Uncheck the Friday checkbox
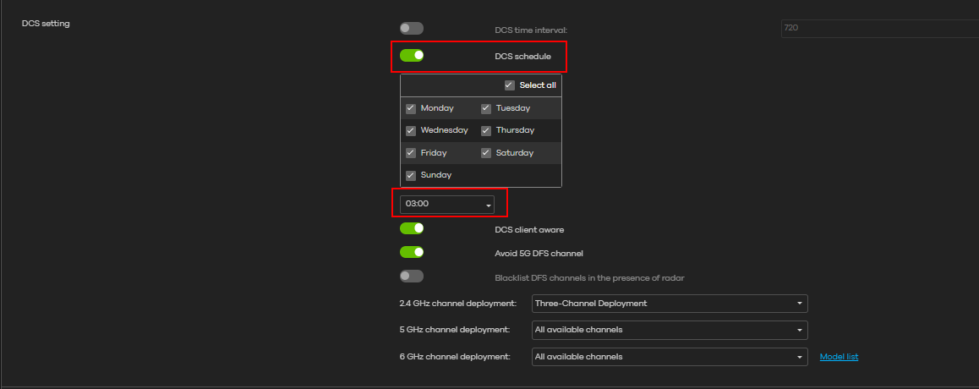 click(411, 153)
